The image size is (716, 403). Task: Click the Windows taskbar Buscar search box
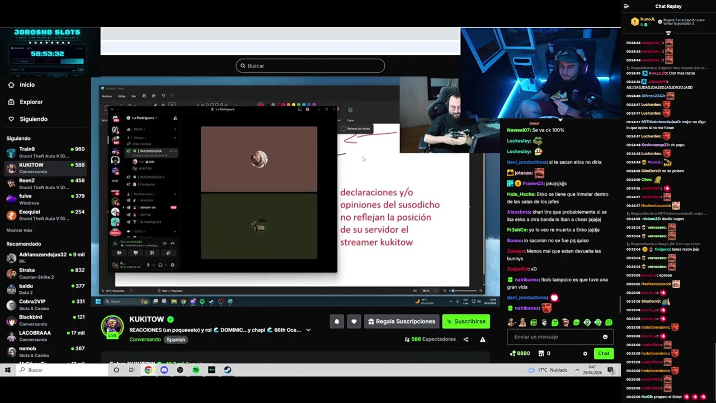coord(62,370)
